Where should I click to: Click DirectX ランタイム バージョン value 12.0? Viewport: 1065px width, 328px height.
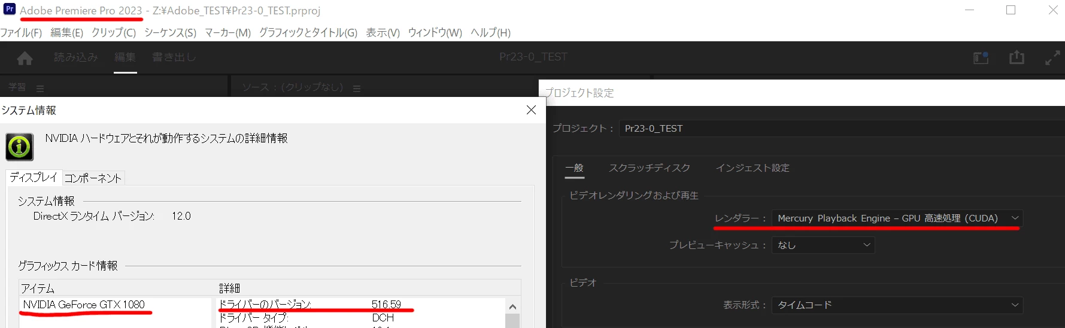181,216
